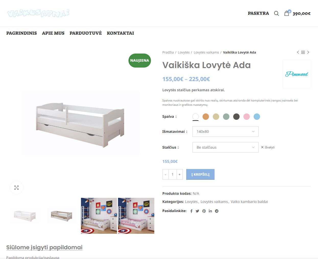The width and height of the screenshot is (318, 259).
Task: Expand product image to fullscreen
Action: [x=17, y=188]
